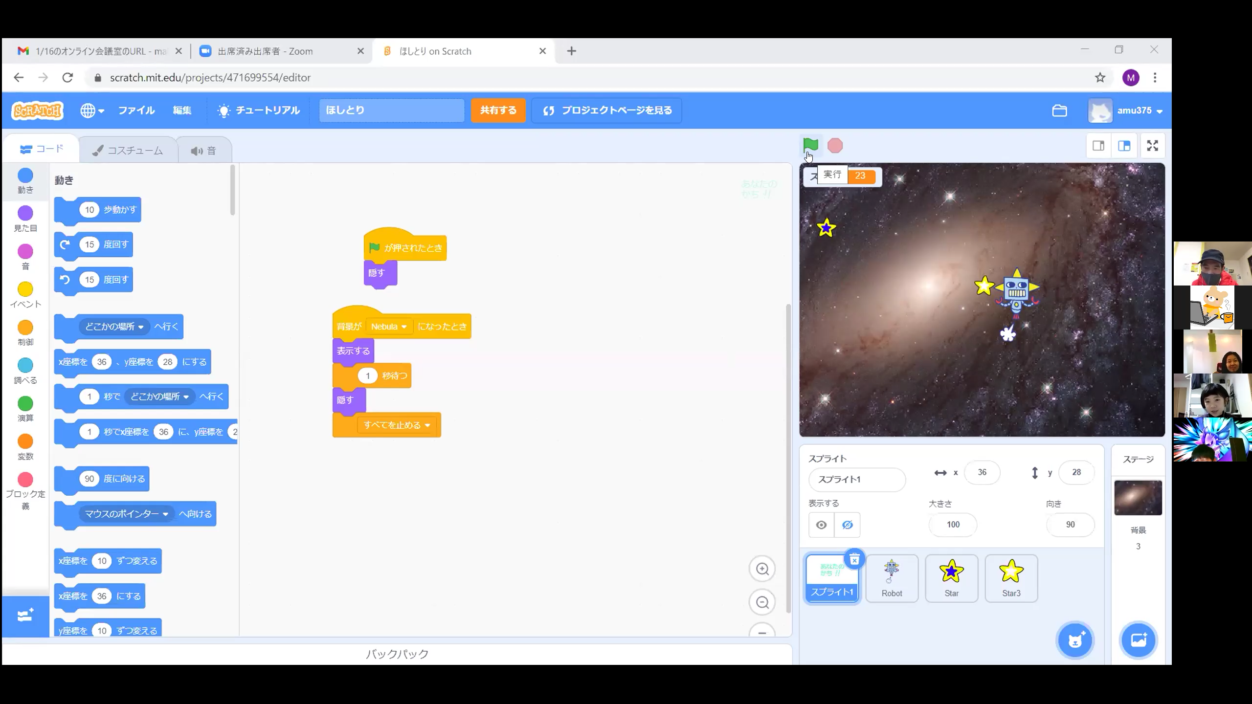Open the 編集 menu

pos(182,110)
